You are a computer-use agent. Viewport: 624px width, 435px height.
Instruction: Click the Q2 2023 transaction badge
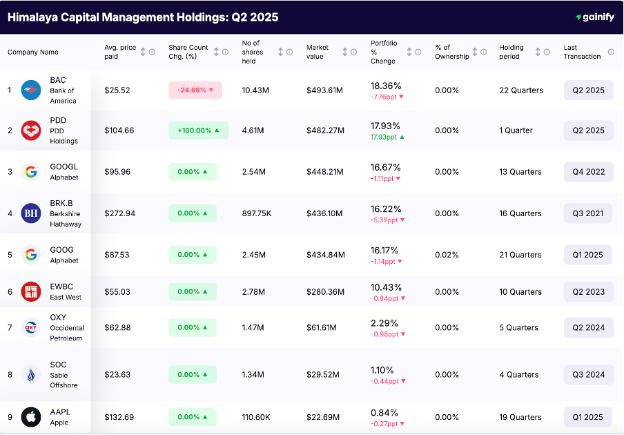pos(589,291)
